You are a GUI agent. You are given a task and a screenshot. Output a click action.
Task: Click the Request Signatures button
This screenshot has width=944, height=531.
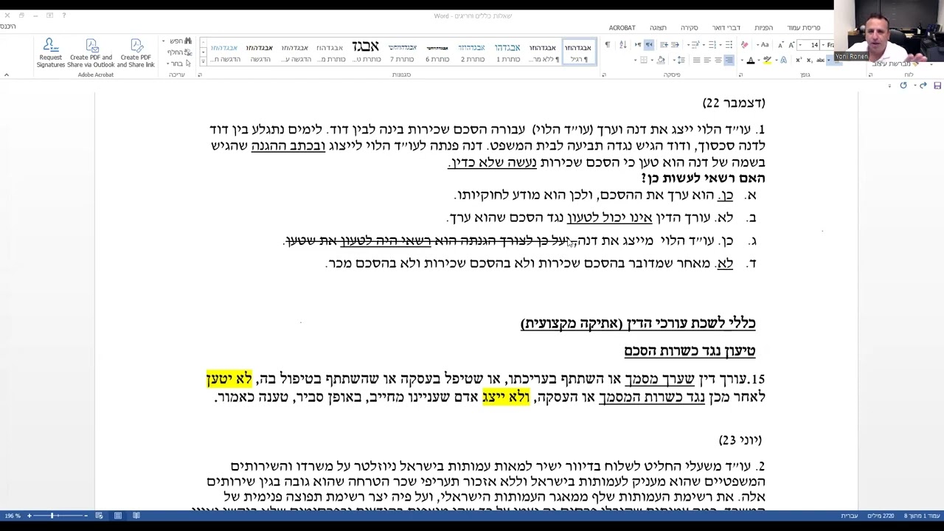coord(51,54)
